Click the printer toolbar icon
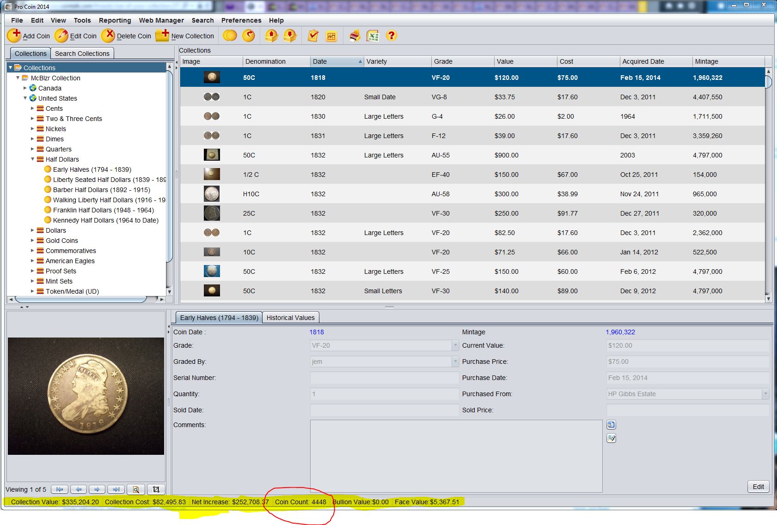This screenshot has height=525, width=777. 355,36
